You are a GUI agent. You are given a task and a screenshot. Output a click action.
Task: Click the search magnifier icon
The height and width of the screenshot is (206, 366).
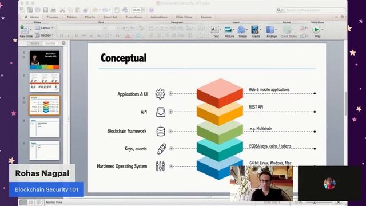click(279, 10)
